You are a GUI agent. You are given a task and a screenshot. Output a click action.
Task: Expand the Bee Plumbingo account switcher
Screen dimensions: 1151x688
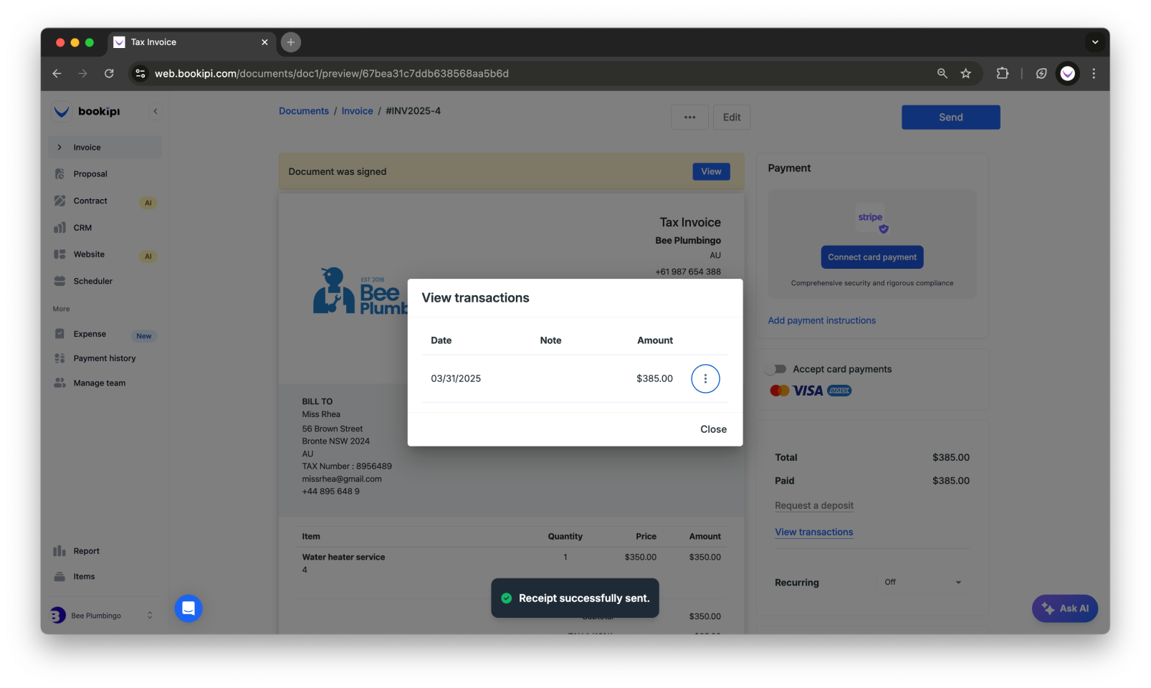point(149,615)
